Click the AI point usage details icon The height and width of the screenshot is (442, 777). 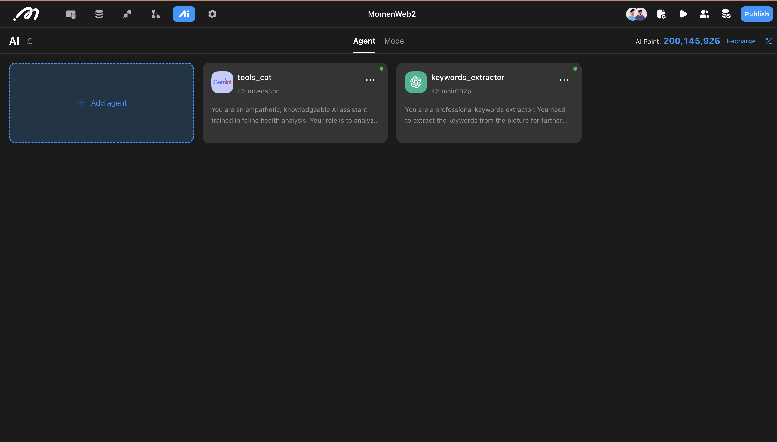click(x=769, y=41)
